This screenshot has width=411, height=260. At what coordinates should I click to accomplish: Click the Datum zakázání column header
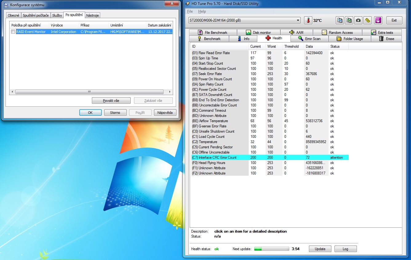coord(159,25)
